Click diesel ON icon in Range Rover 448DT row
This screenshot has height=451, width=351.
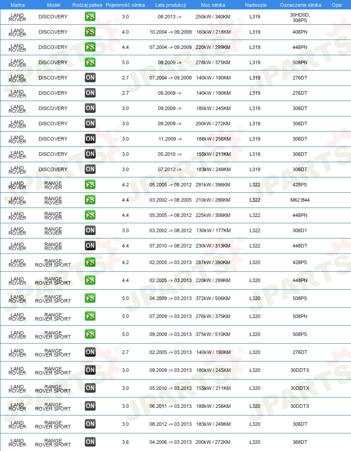[90, 245]
